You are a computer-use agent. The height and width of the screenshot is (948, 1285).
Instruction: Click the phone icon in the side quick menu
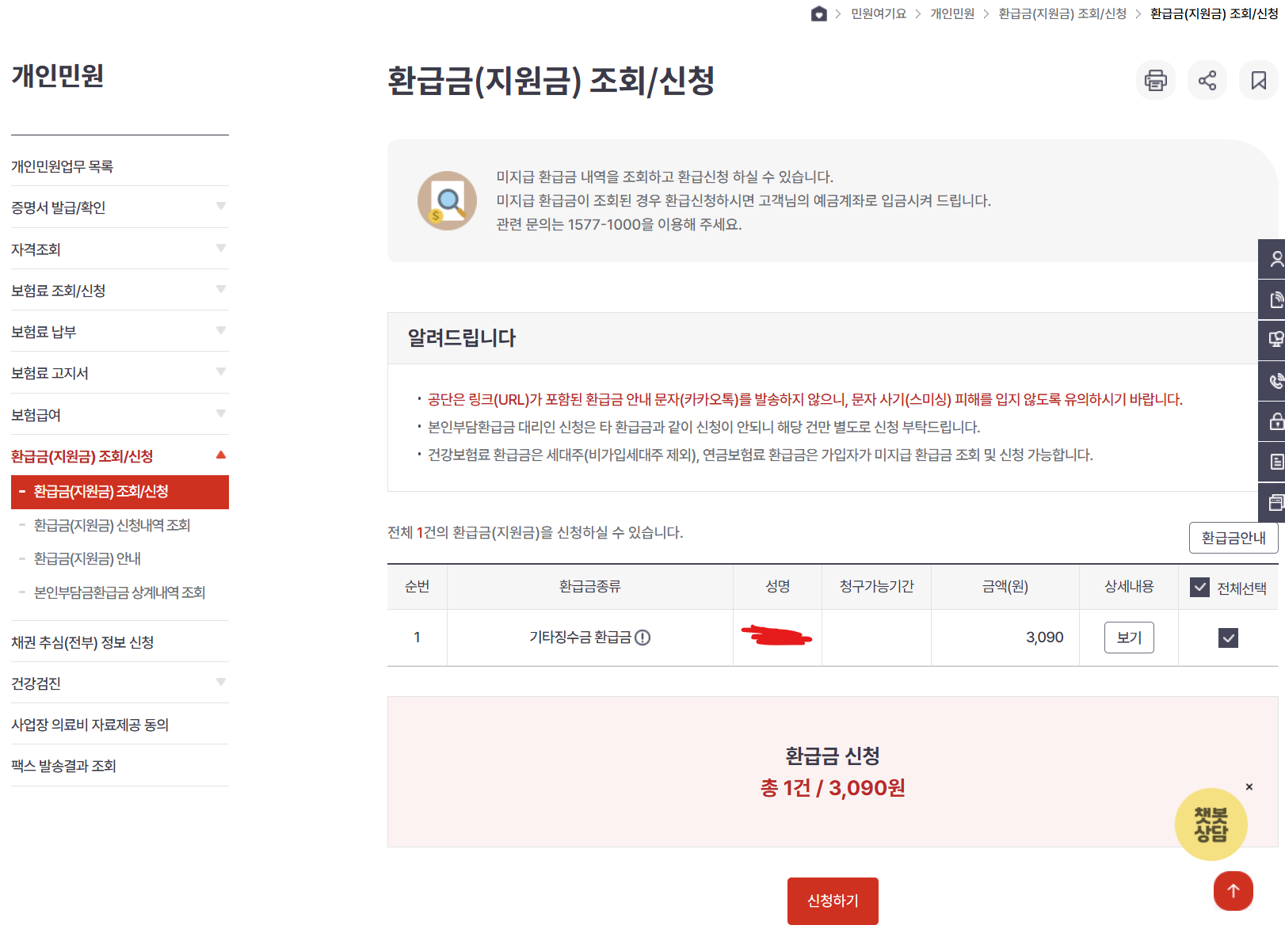(x=1275, y=381)
